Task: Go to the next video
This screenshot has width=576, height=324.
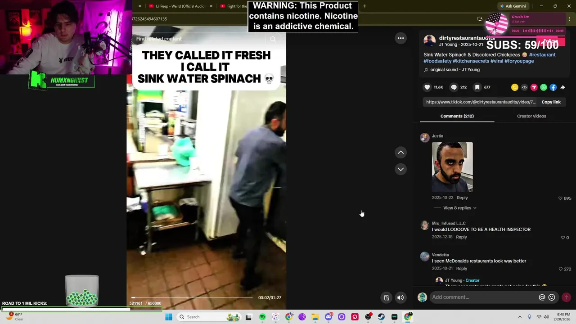Action: (400, 169)
